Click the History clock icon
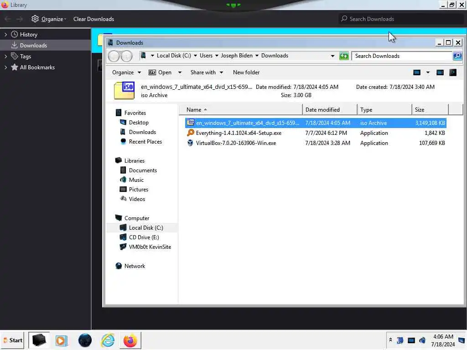Image resolution: width=467 pixels, height=350 pixels. point(14,34)
